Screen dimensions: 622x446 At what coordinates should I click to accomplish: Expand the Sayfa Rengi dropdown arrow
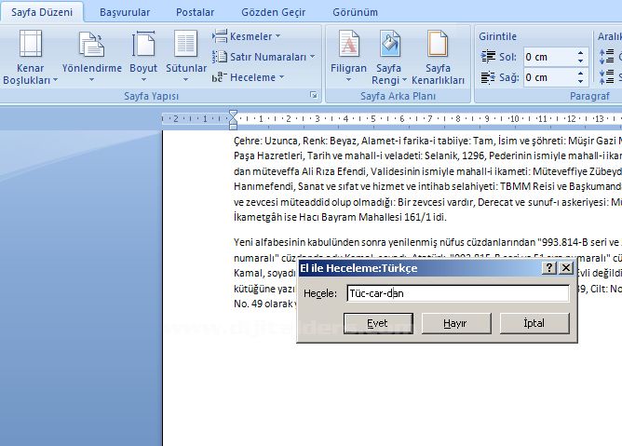[x=404, y=80]
